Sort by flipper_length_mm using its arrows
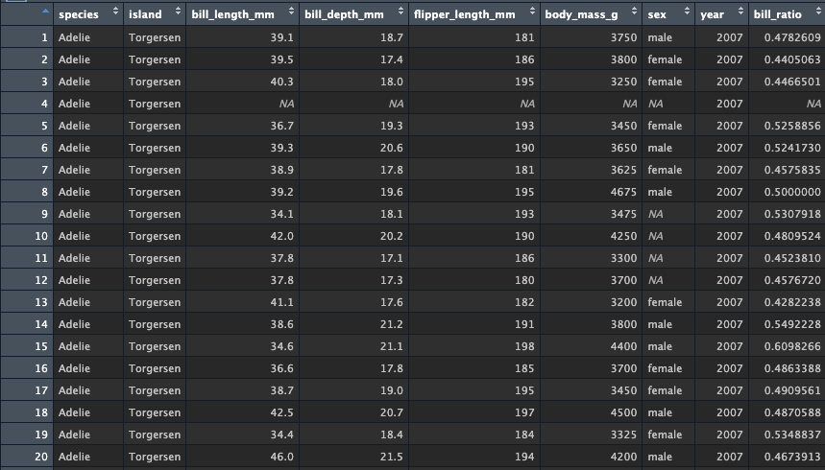 532,12
